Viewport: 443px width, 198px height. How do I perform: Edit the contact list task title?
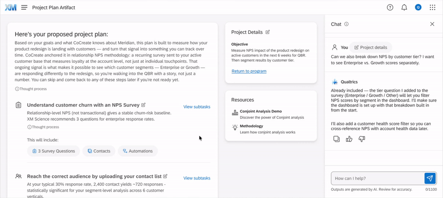coord(165,176)
